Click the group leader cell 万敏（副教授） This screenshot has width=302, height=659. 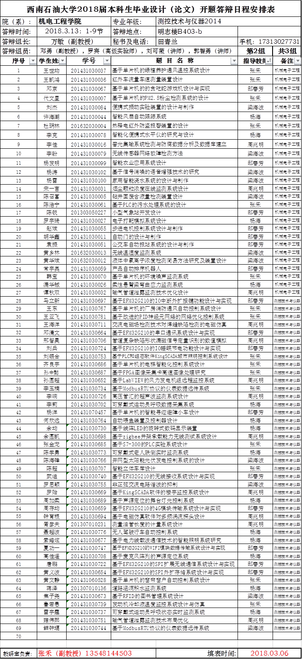click(74, 42)
